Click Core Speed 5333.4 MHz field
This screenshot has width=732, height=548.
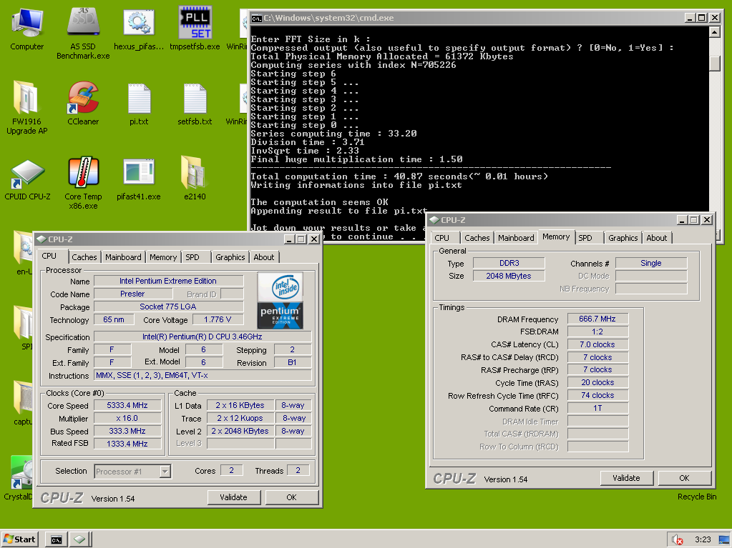point(127,405)
